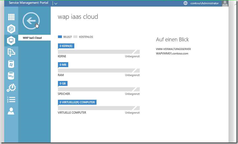Open contoso\Administrator account menu

coord(205,3)
